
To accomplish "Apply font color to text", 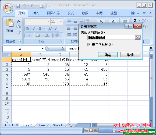I will pyautogui.click(x=47, y=35).
